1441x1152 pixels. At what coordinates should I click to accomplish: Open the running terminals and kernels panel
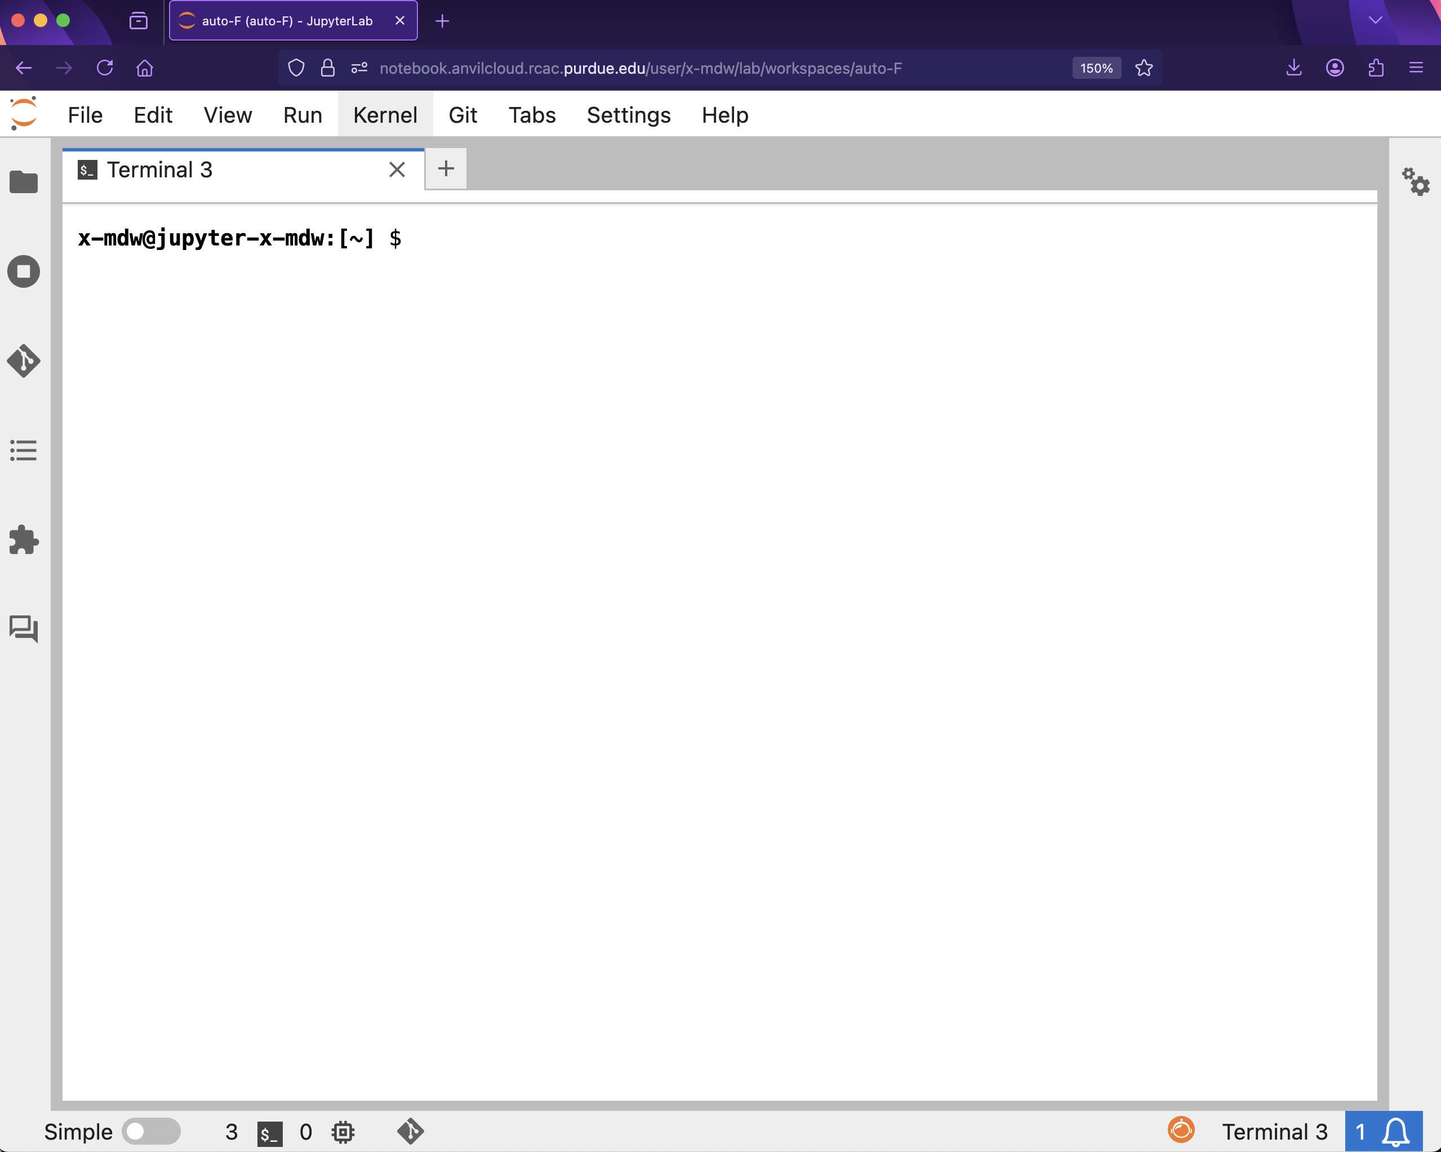[x=24, y=271]
